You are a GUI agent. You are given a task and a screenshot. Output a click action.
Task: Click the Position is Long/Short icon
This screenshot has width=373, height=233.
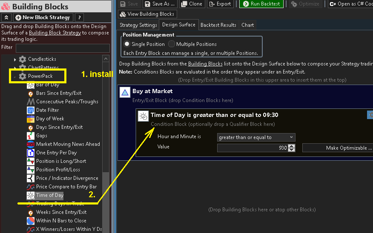(31, 161)
